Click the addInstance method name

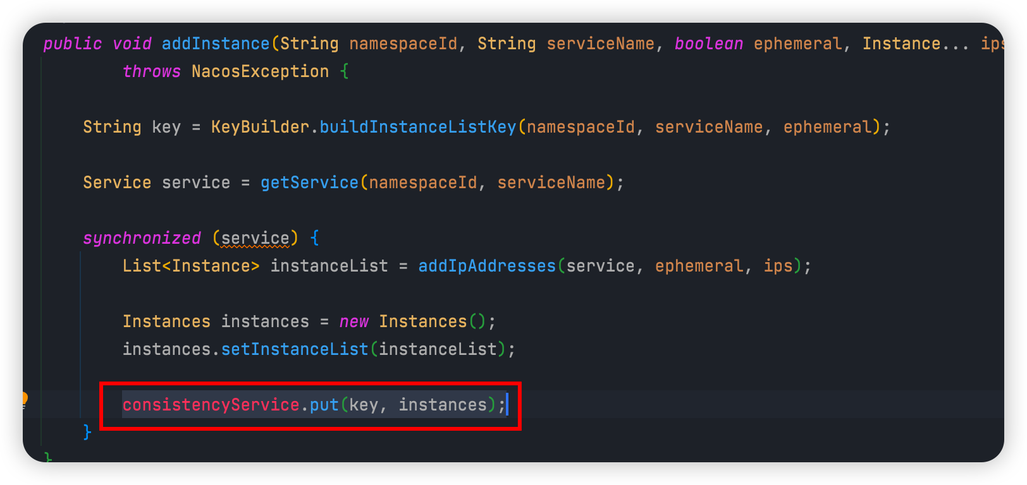pyautogui.click(x=216, y=44)
